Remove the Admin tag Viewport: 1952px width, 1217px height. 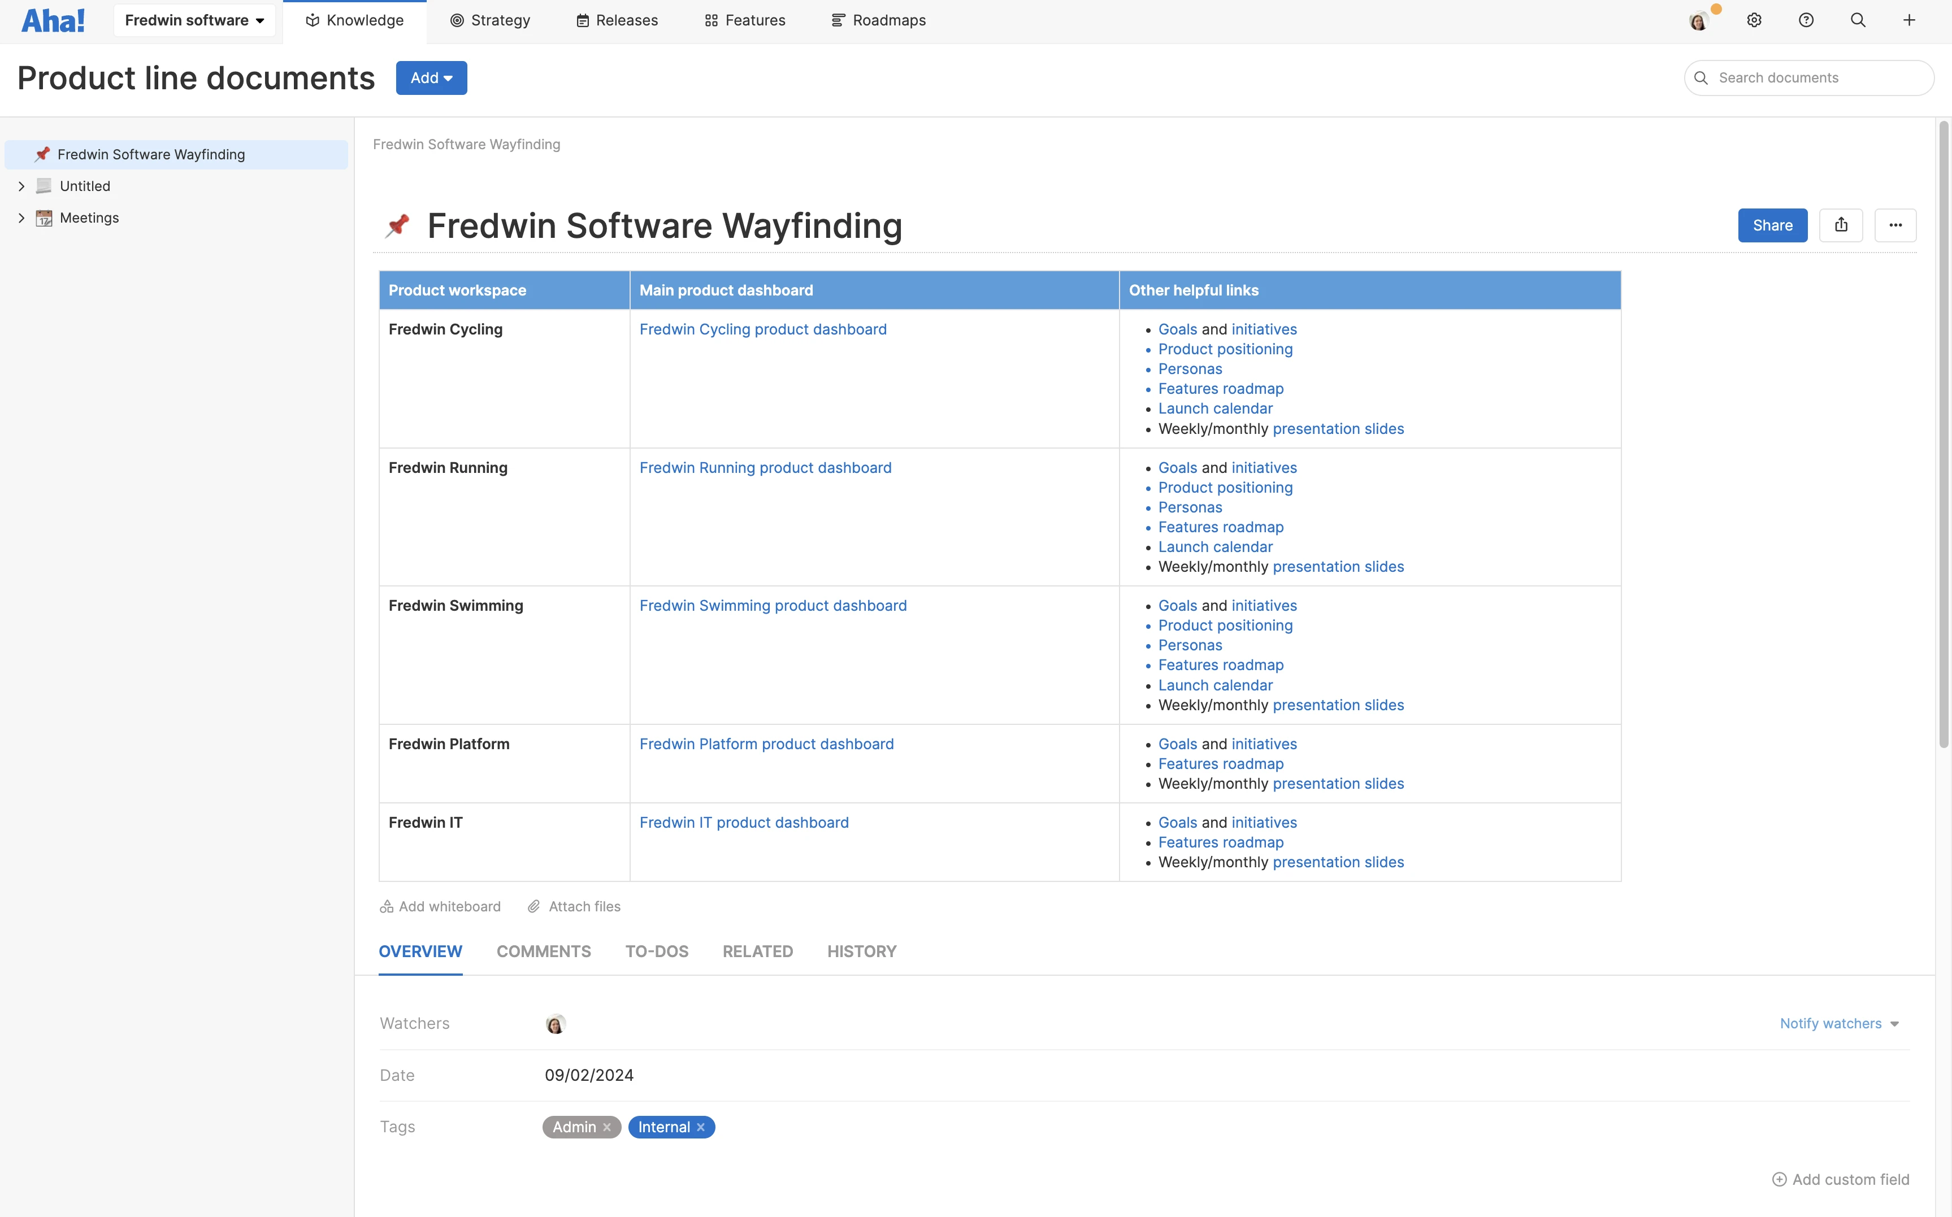607,1127
